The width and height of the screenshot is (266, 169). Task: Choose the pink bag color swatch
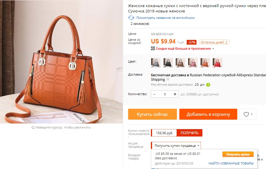[x=193, y=63]
